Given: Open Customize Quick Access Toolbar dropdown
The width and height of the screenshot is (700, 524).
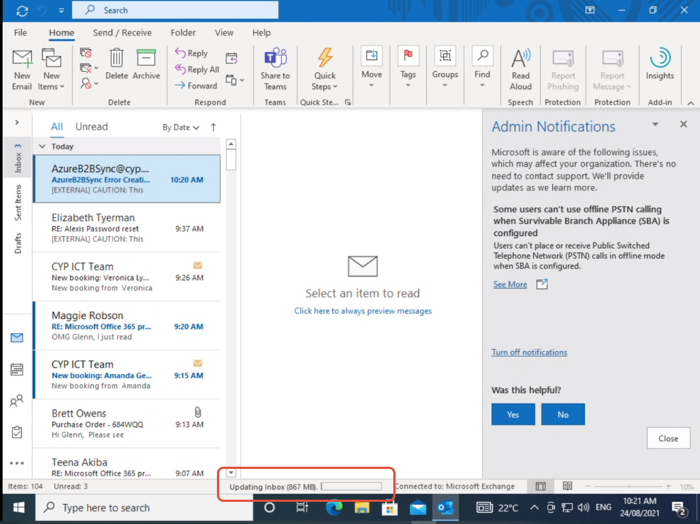Looking at the screenshot, I should [x=61, y=10].
